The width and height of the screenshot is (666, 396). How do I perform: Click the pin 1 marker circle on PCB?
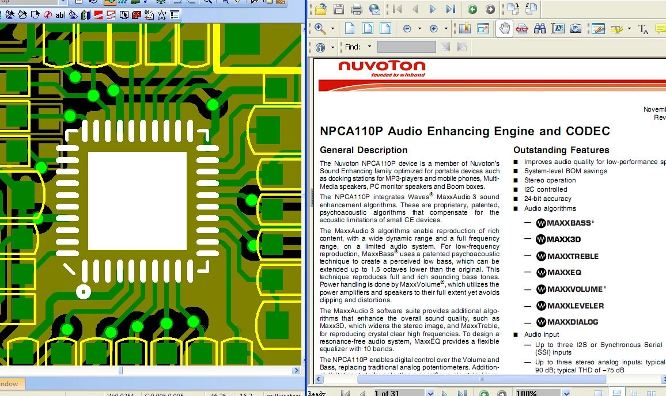pos(83,292)
